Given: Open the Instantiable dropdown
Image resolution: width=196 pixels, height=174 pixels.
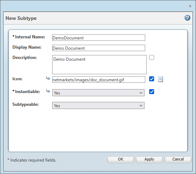Looking at the screenshot, I should pyautogui.click(x=98, y=93).
